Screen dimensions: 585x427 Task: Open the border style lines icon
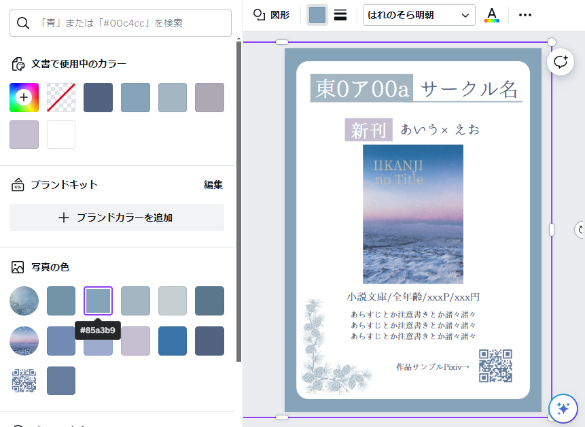click(x=340, y=15)
